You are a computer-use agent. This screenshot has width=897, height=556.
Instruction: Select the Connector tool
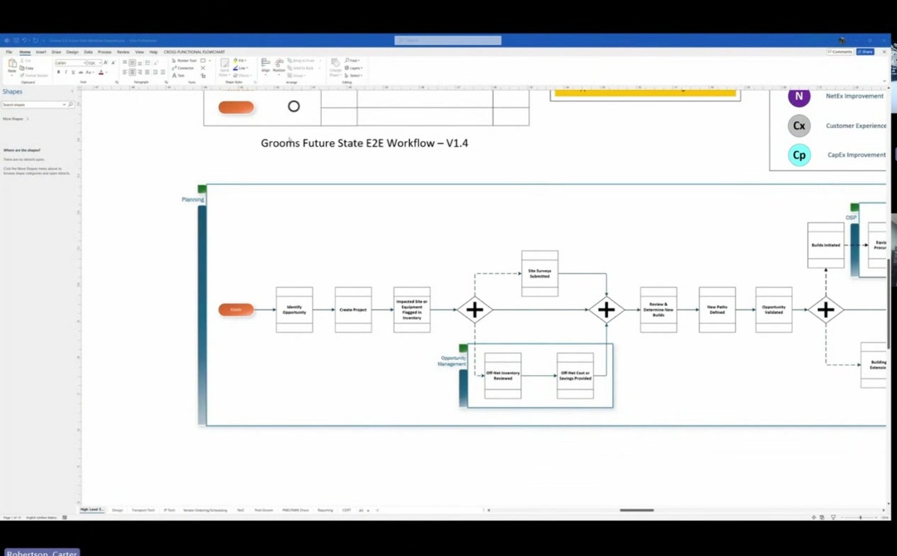184,68
